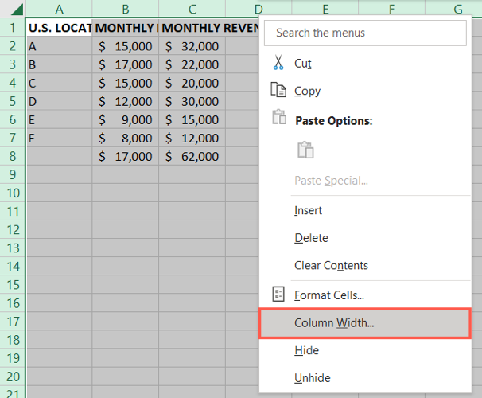Hide the selected columns via Hide
Screen dimensions: 482x398
[x=305, y=350]
